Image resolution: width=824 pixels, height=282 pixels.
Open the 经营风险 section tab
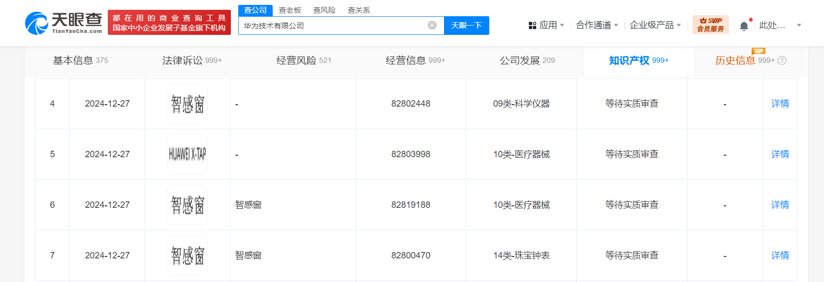coord(304,60)
